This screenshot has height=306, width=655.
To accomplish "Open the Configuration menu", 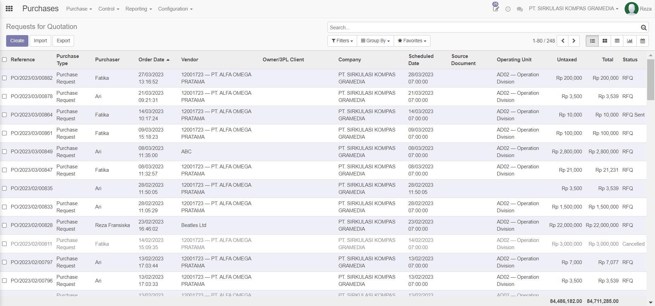I will (x=175, y=9).
